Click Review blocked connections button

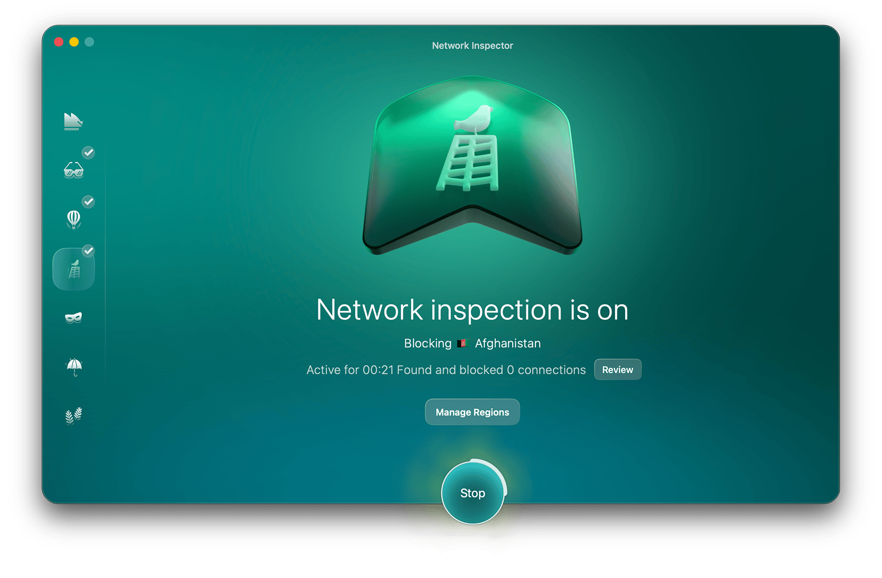(x=617, y=370)
